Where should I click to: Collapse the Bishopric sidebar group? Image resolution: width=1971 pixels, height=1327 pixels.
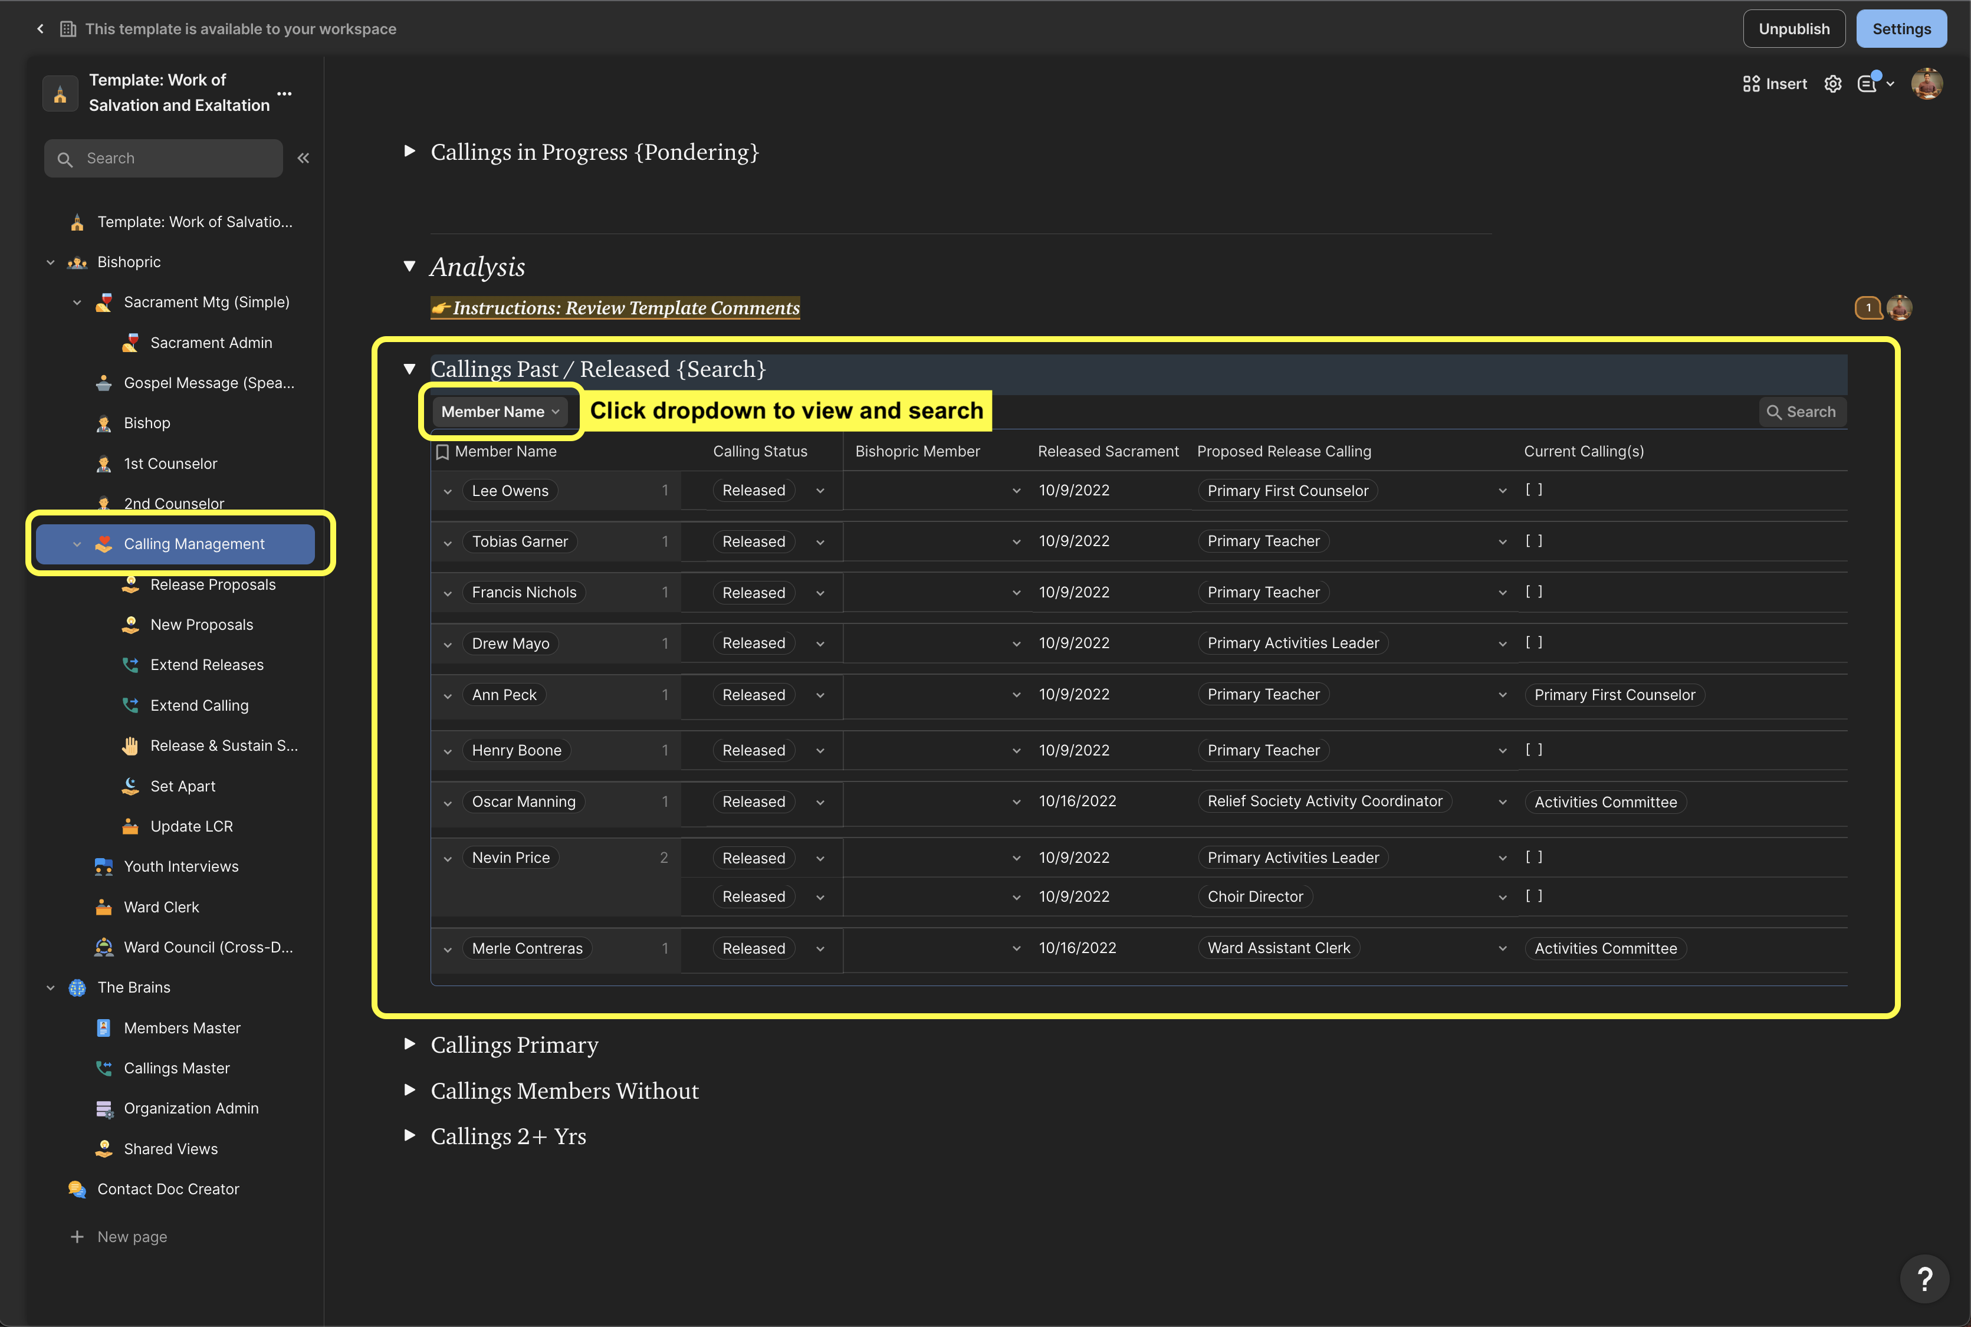51,262
